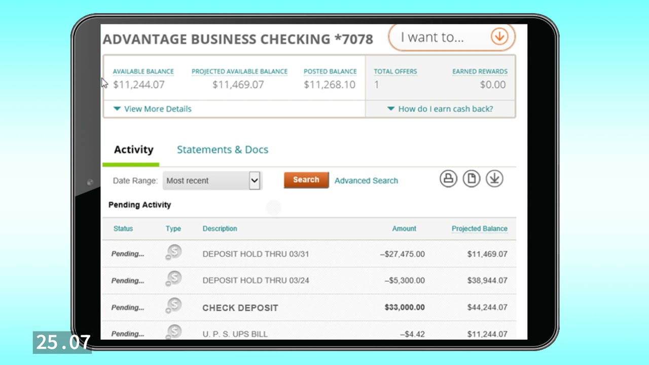
Task: Open the Date Range 'Most recent' dropdown
Action: click(212, 180)
